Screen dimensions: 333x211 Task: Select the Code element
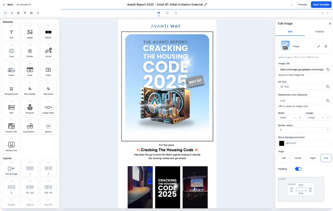coord(30,70)
